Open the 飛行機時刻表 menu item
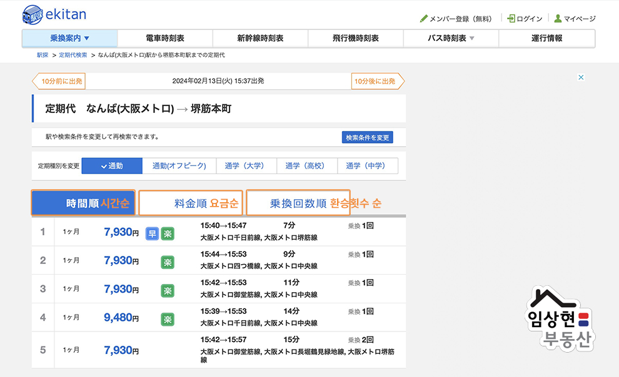This screenshot has height=377, width=619. pyautogui.click(x=356, y=38)
